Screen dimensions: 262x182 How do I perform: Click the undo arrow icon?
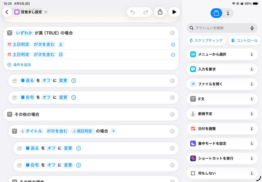(x=133, y=12)
